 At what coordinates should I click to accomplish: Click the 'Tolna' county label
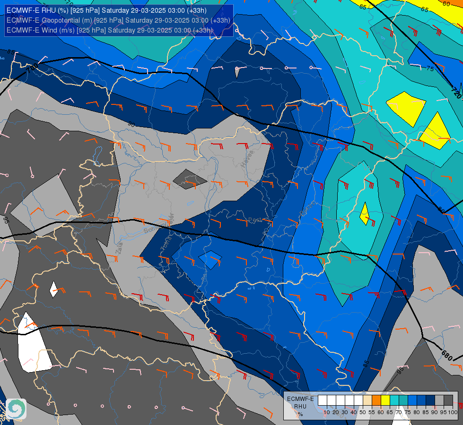coord(166,244)
